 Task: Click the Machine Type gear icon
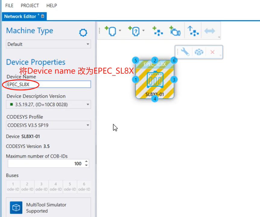[x=83, y=33]
